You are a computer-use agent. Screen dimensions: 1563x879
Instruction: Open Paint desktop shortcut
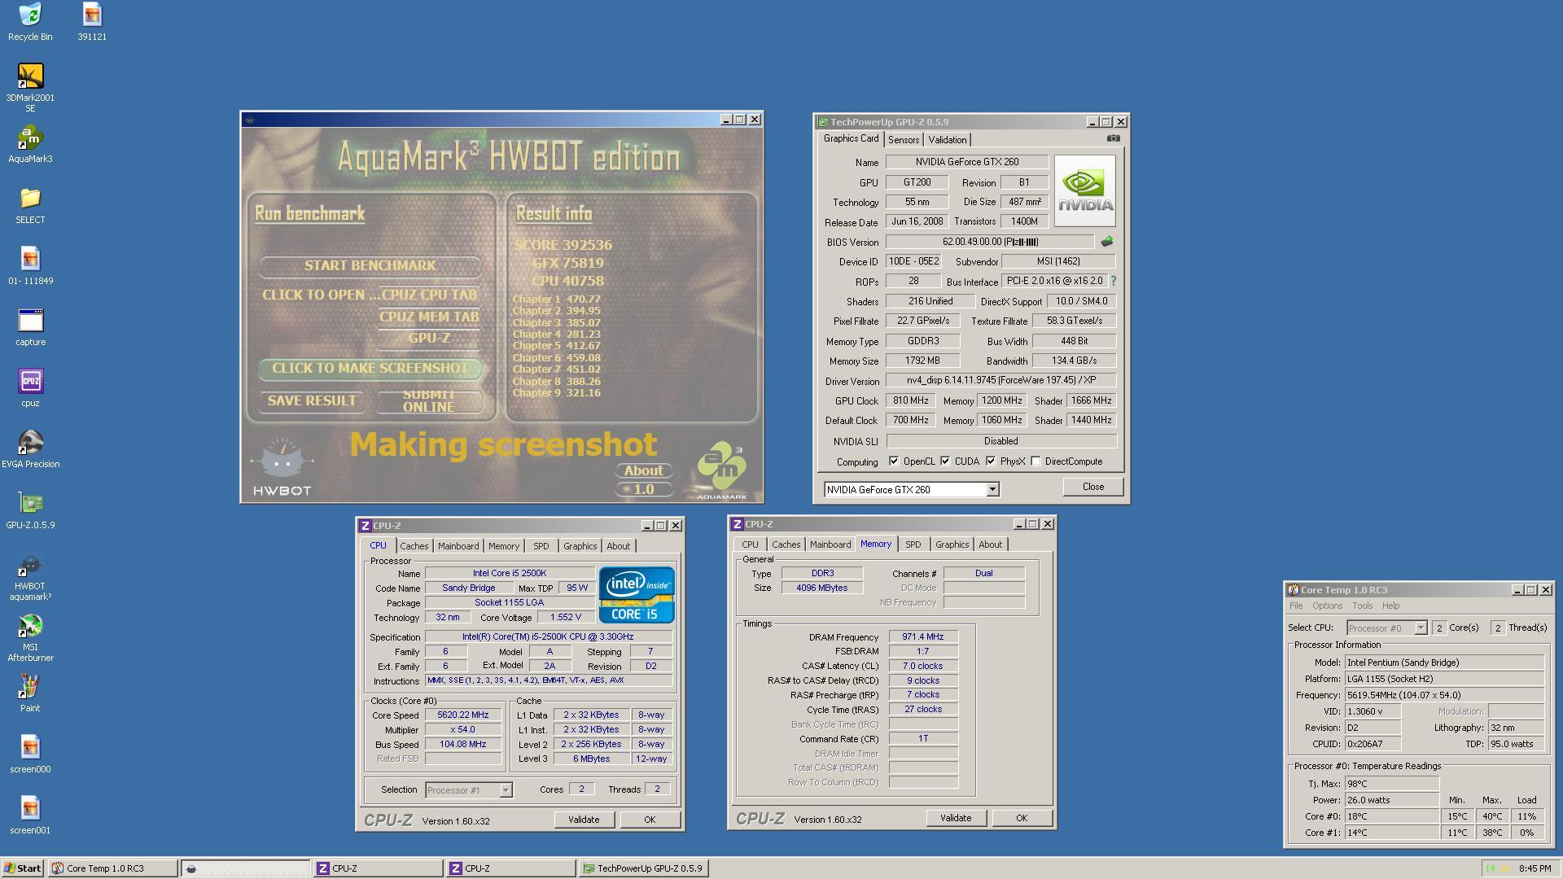click(x=30, y=693)
